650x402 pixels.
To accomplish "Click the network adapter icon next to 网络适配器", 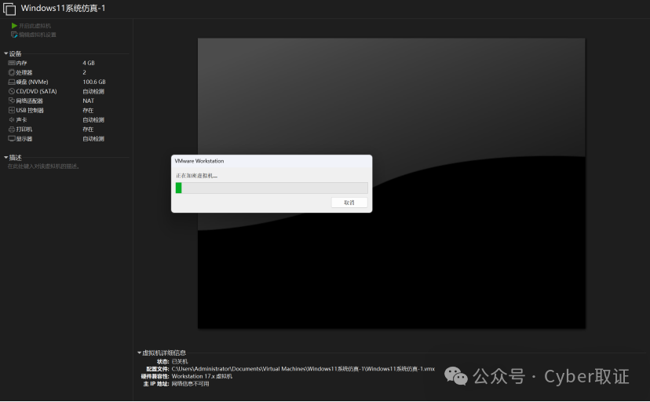I will click(x=12, y=100).
